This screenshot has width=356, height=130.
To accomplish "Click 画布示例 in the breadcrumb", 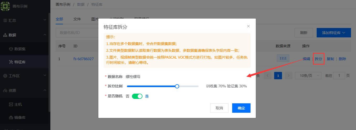I will click(63, 4).
